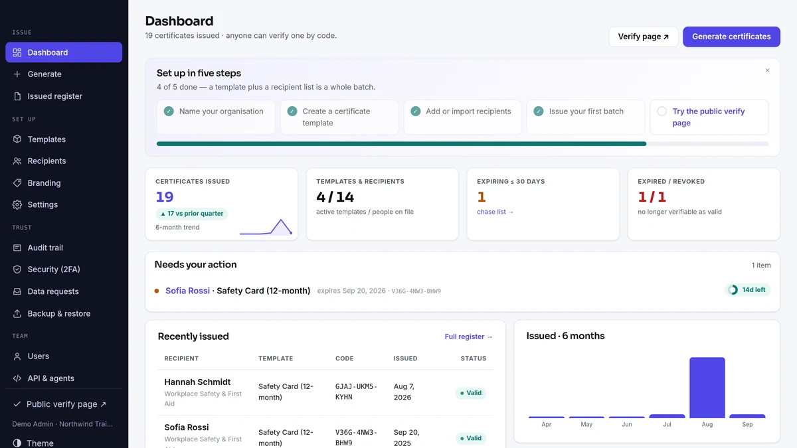Viewport: 797px width, 448px height.
Task: Go to Issued register in sidebar
Action: [x=64, y=96]
